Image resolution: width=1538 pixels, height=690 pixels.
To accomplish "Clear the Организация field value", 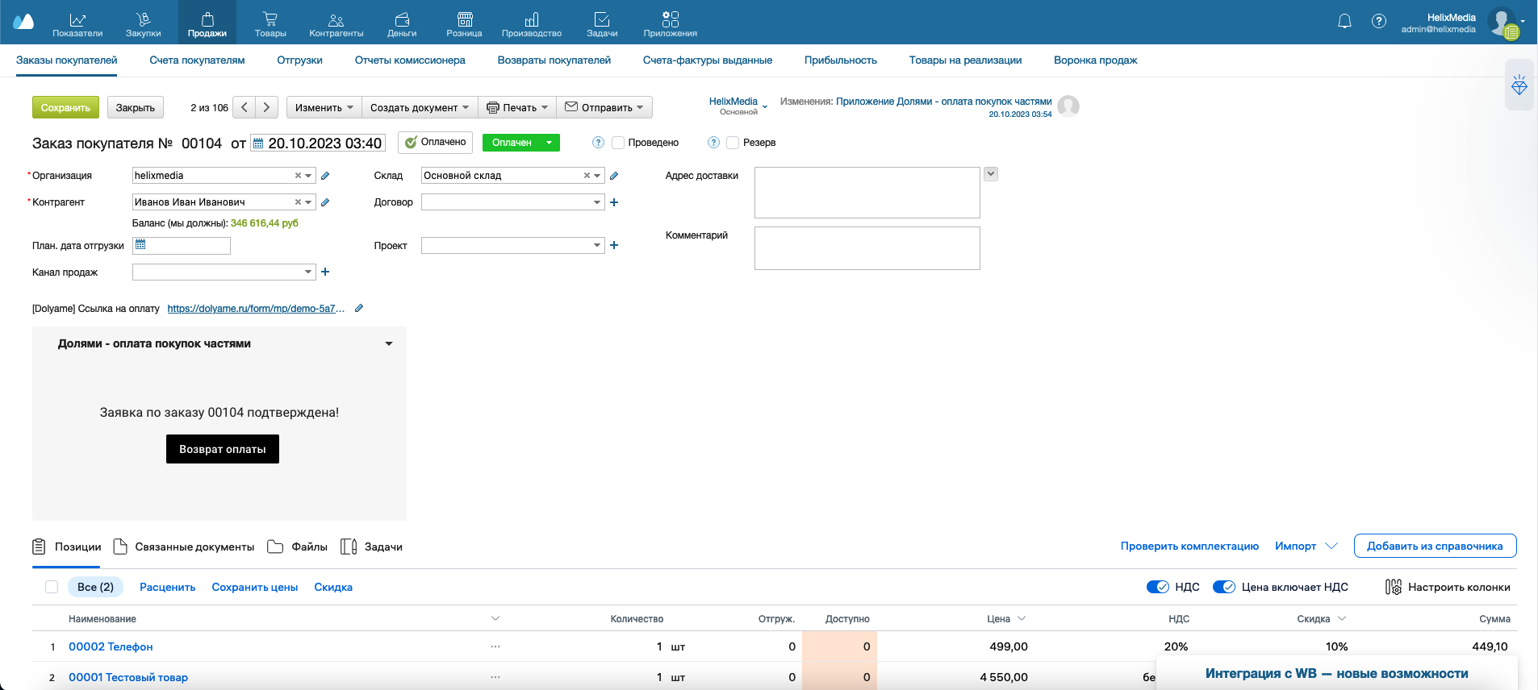I will [x=298, y=176].
